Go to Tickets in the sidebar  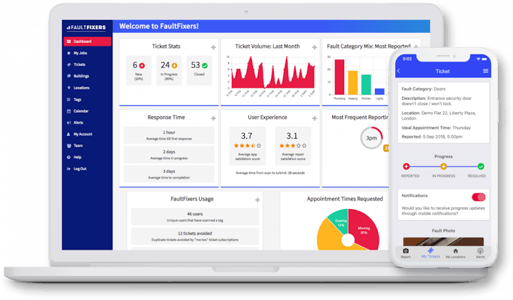[79, 65]
